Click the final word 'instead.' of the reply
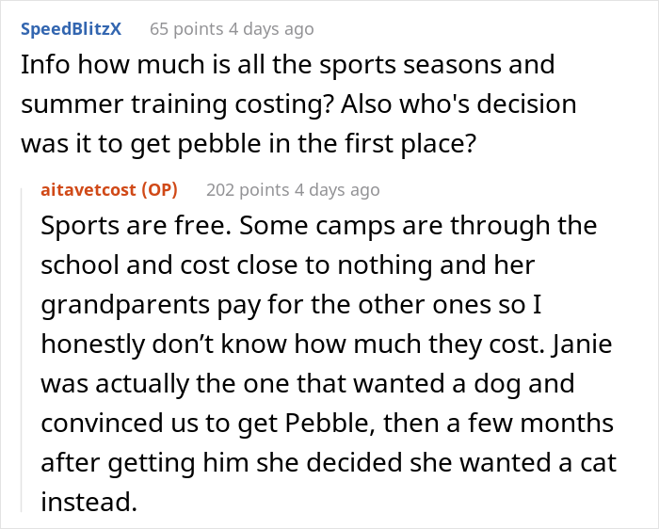This screenshot has width=659, height=529. (x=88, y=500)
